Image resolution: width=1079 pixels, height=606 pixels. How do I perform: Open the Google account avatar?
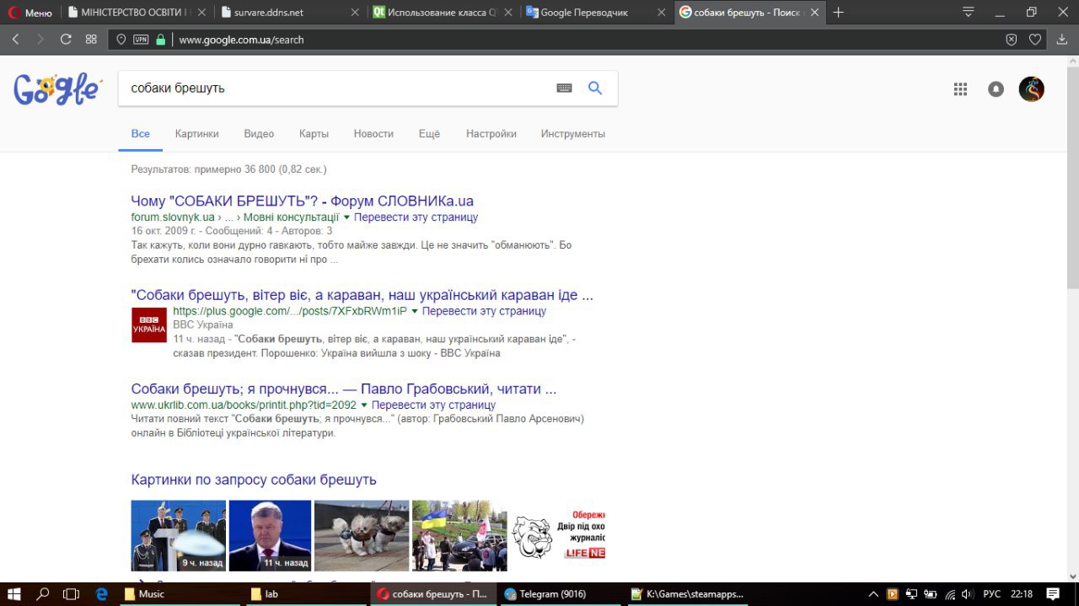(x=1032, y=88)
